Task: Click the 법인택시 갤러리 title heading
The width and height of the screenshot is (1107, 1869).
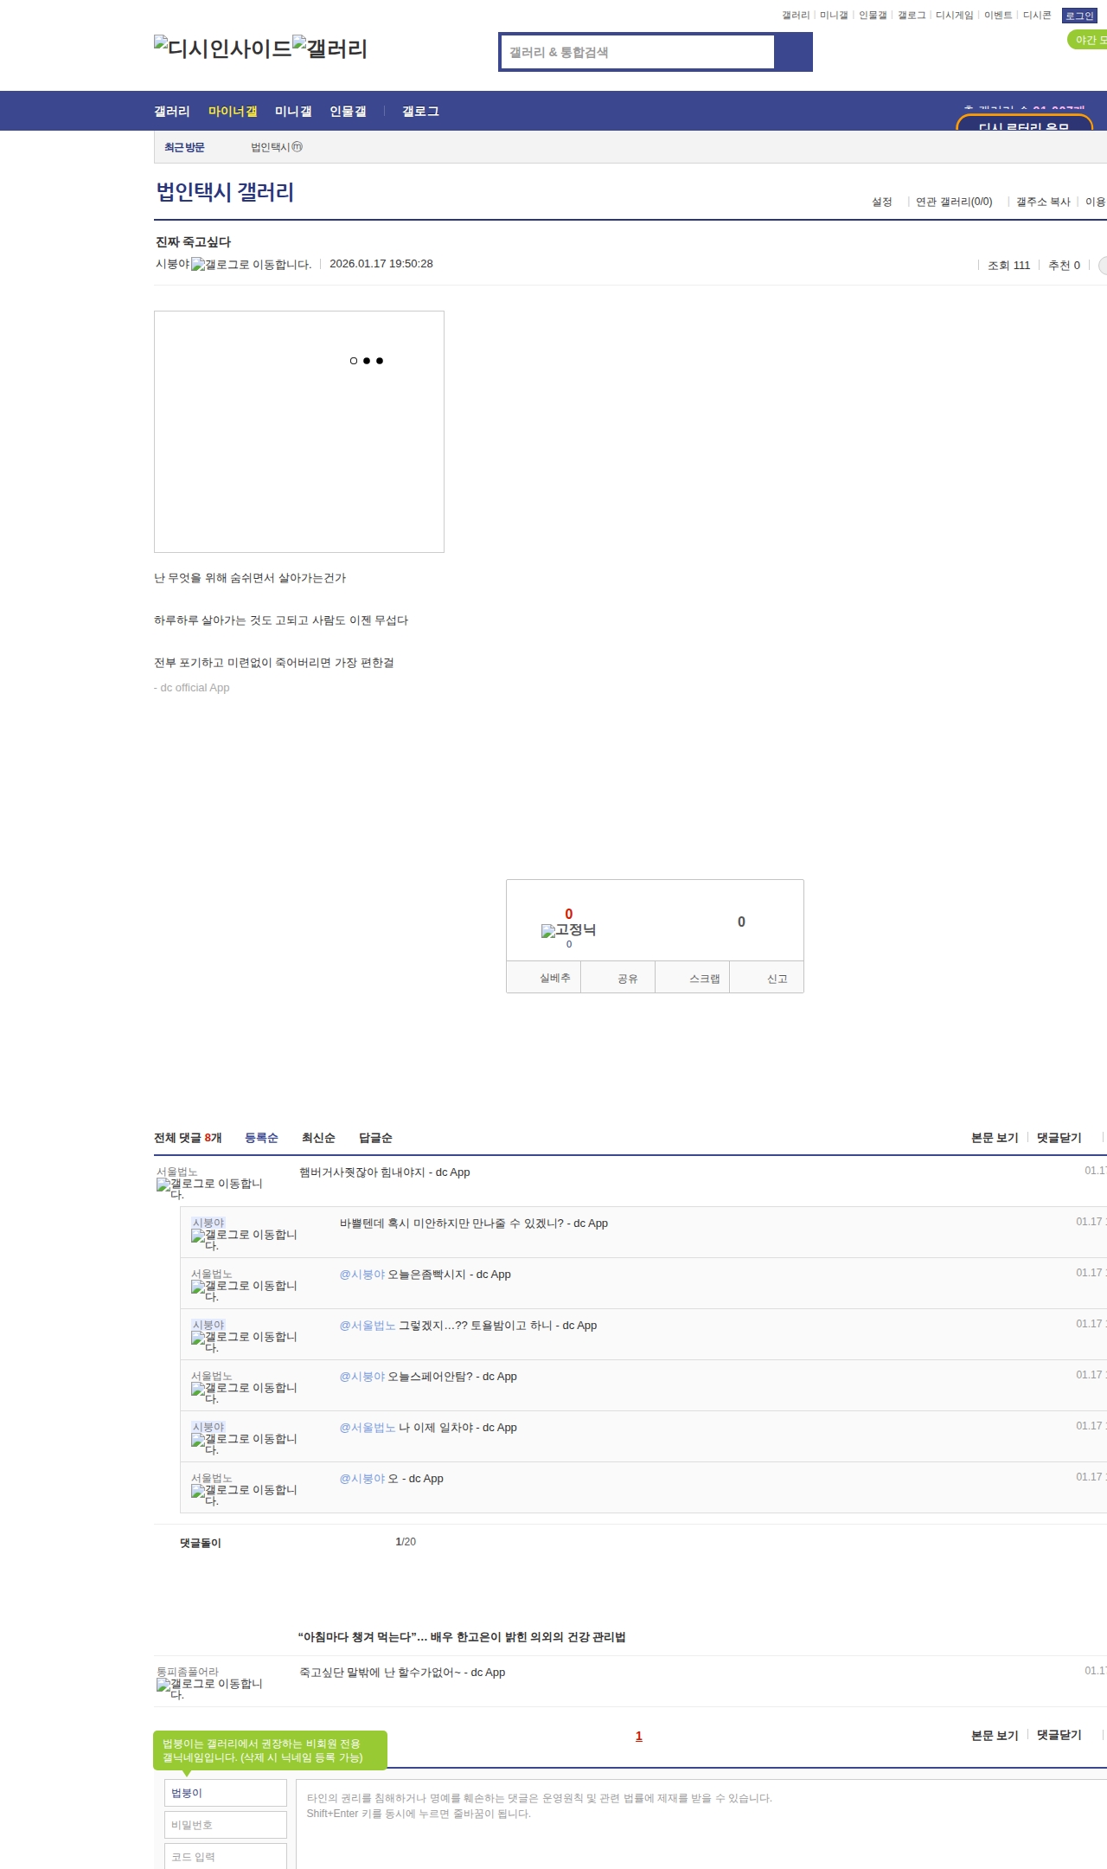Action: (x=225, y=191)
